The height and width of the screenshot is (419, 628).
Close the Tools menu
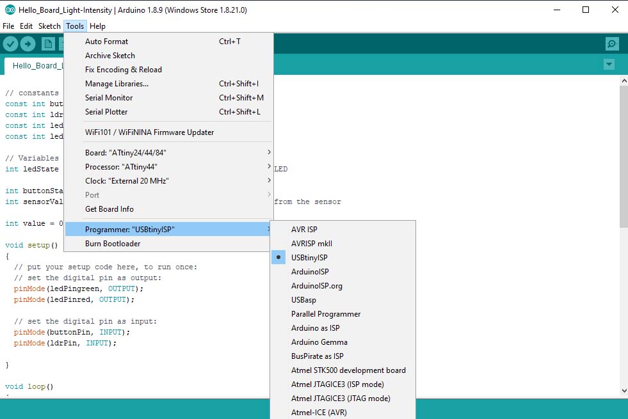(75, 26)
